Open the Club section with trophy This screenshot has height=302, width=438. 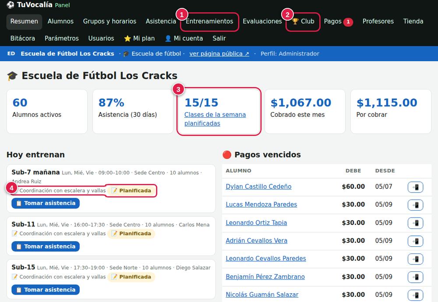303,21
